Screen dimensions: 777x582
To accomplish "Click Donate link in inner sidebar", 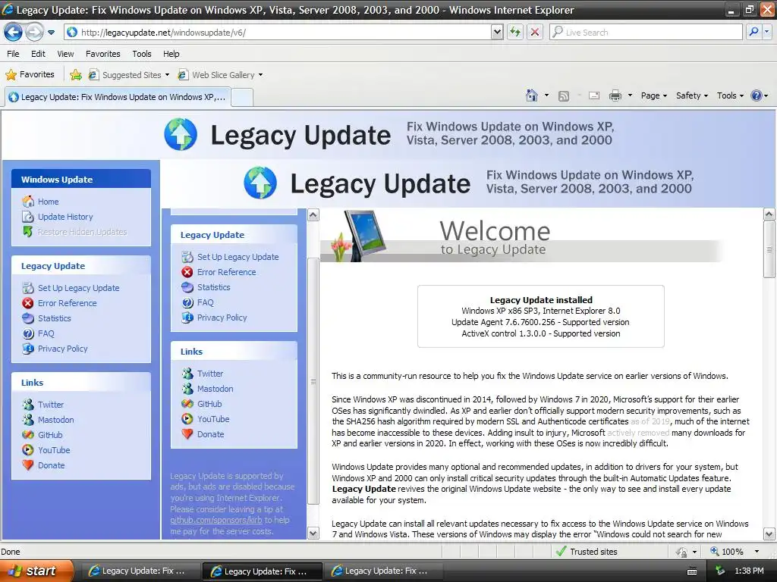I will tap(211, 434).
